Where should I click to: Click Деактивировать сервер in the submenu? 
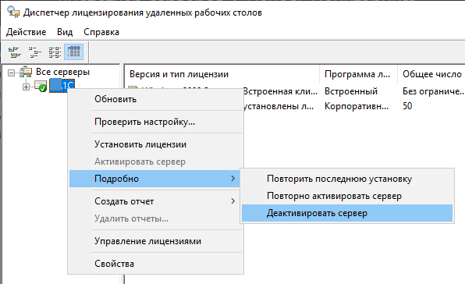tap(347, 213)
